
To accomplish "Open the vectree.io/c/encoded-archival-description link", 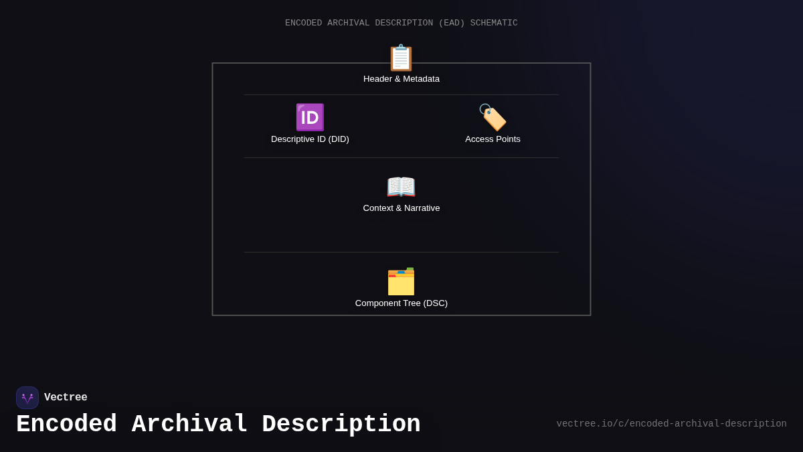I will pos(671,423).
